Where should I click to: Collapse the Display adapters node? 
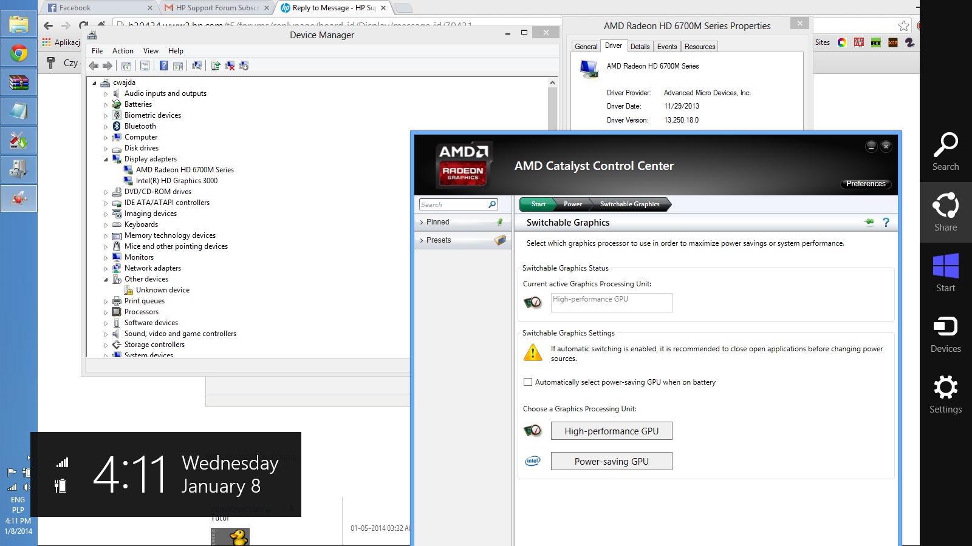pos(106,160)
